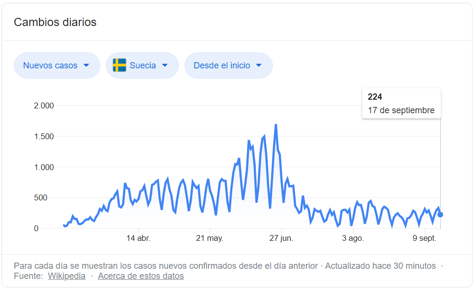Click the 9 sept. axis label

click(424, 238)
